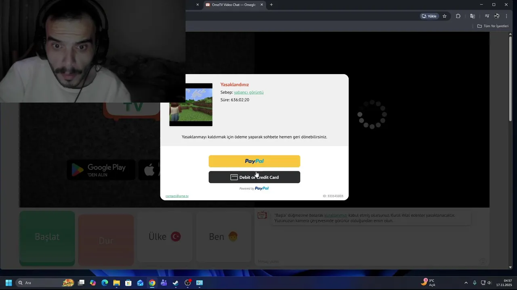Open the Chrome extensions puzzle icon

point(458,16)
